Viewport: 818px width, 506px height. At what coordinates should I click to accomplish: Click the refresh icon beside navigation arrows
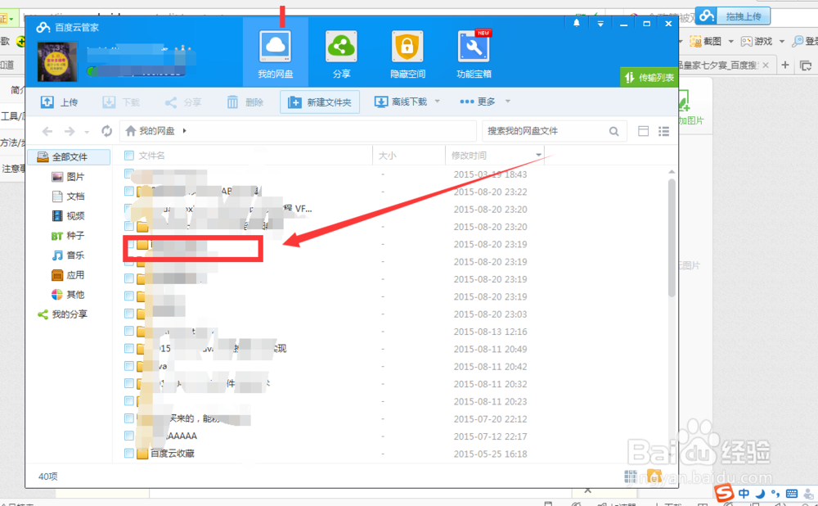click(106, 130)
